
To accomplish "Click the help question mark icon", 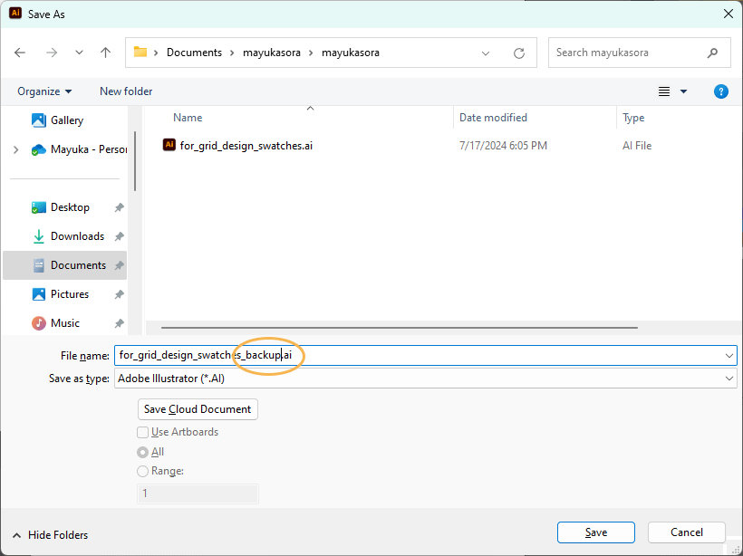I will pos(721,91).
